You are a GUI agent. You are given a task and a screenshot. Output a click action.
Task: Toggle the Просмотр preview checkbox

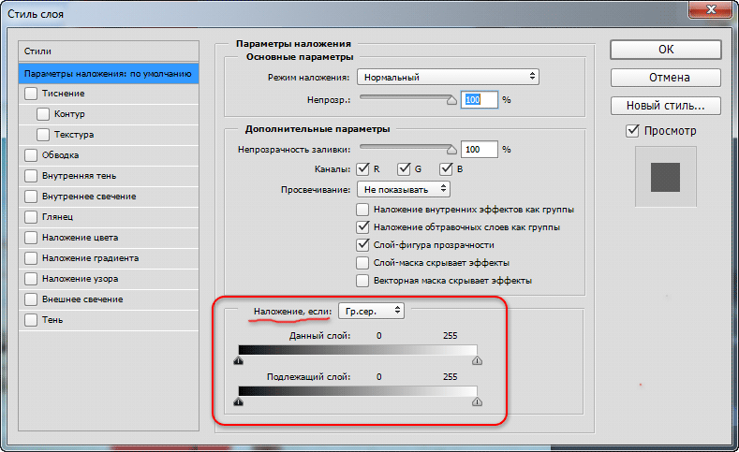click(x=632, y=130)
